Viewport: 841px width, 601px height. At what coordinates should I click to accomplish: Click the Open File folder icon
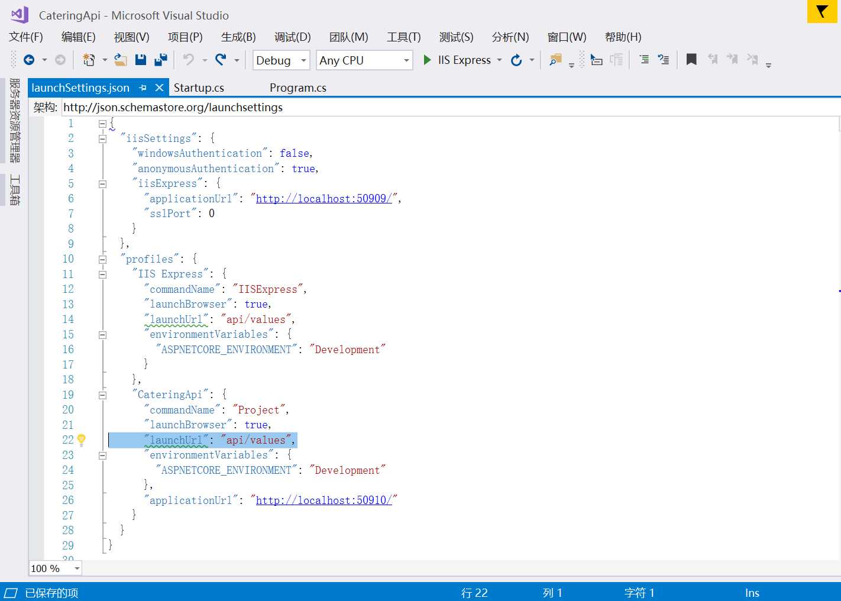tap(121, 60)
